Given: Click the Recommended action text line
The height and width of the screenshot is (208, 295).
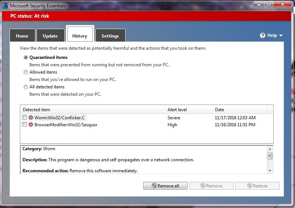Looking at the screenshot, I should click(x=80, y=171).
